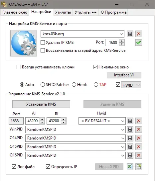
Task: Click the KMSAuto++ title bar logo
Action: 4,4
